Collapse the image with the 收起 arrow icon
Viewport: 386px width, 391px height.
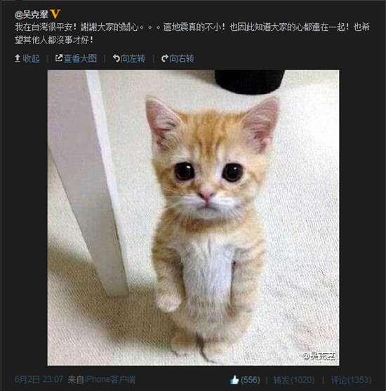pyautogui.click(x=18, y=58)
